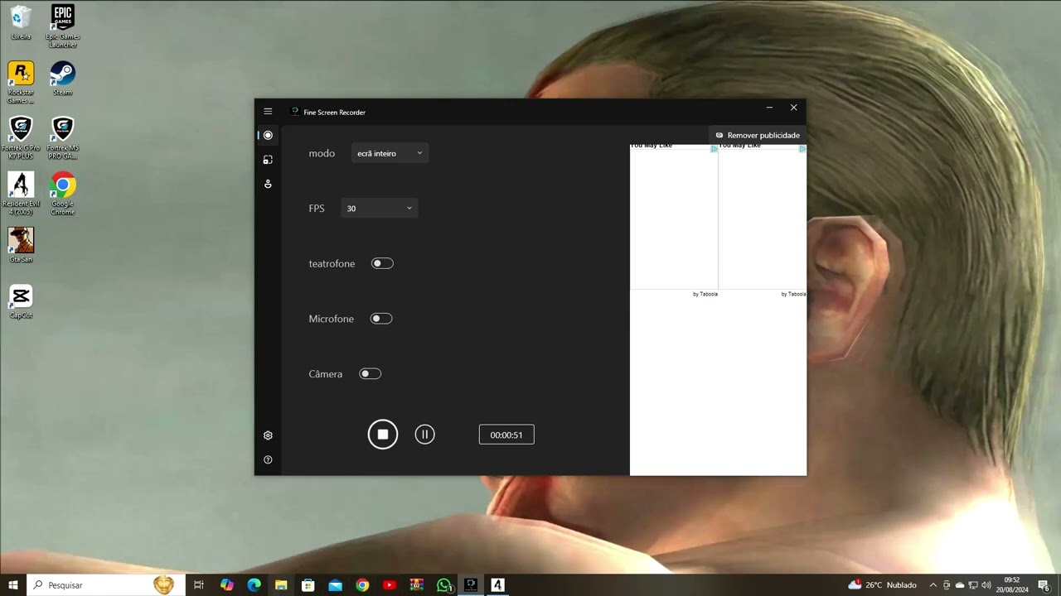Toggle the teatrofone switch
Viewport: 1061px width, 596px height.
click(382, 263)
